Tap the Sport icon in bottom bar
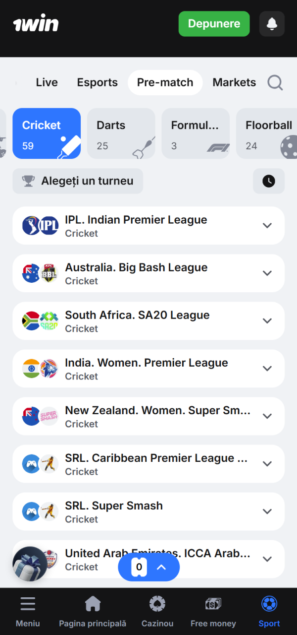Viewport: 297px width, 635px height. pyautogui.click(x=269, y=612)
